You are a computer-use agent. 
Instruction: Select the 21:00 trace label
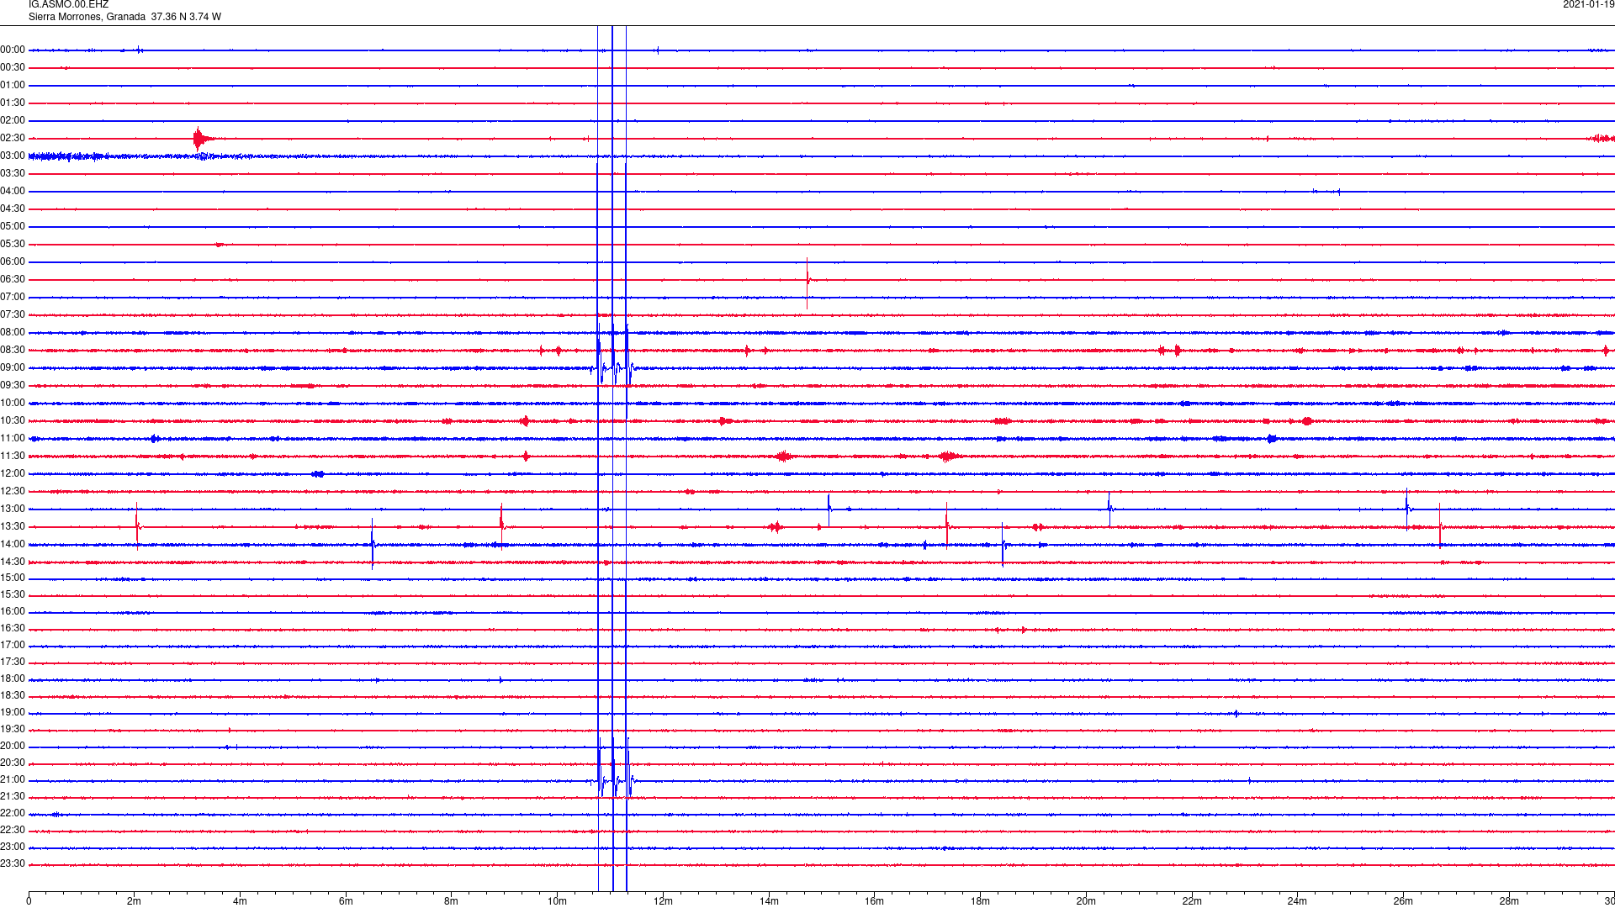[x=13, y=780]
